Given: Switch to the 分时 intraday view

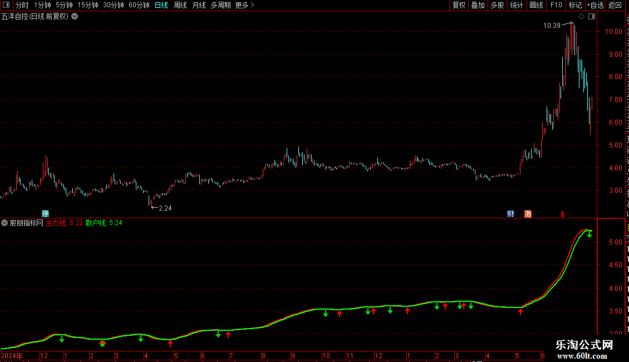Looking at the screenshot, I should click(22, 5).
